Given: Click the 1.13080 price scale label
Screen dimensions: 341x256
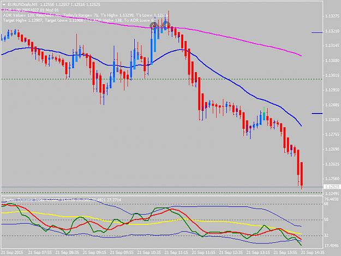Looking at the screenshot, I should click(332, 61).
